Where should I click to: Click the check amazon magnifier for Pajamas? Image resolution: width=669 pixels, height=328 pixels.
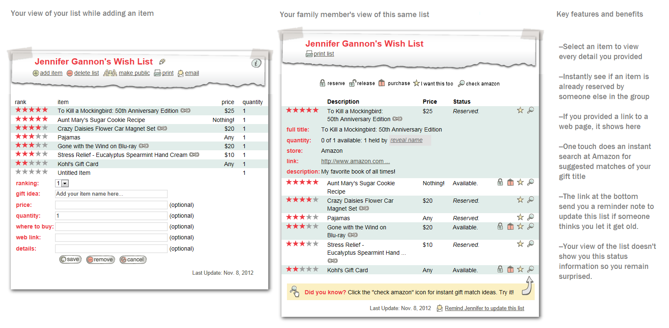coord(531,217)
